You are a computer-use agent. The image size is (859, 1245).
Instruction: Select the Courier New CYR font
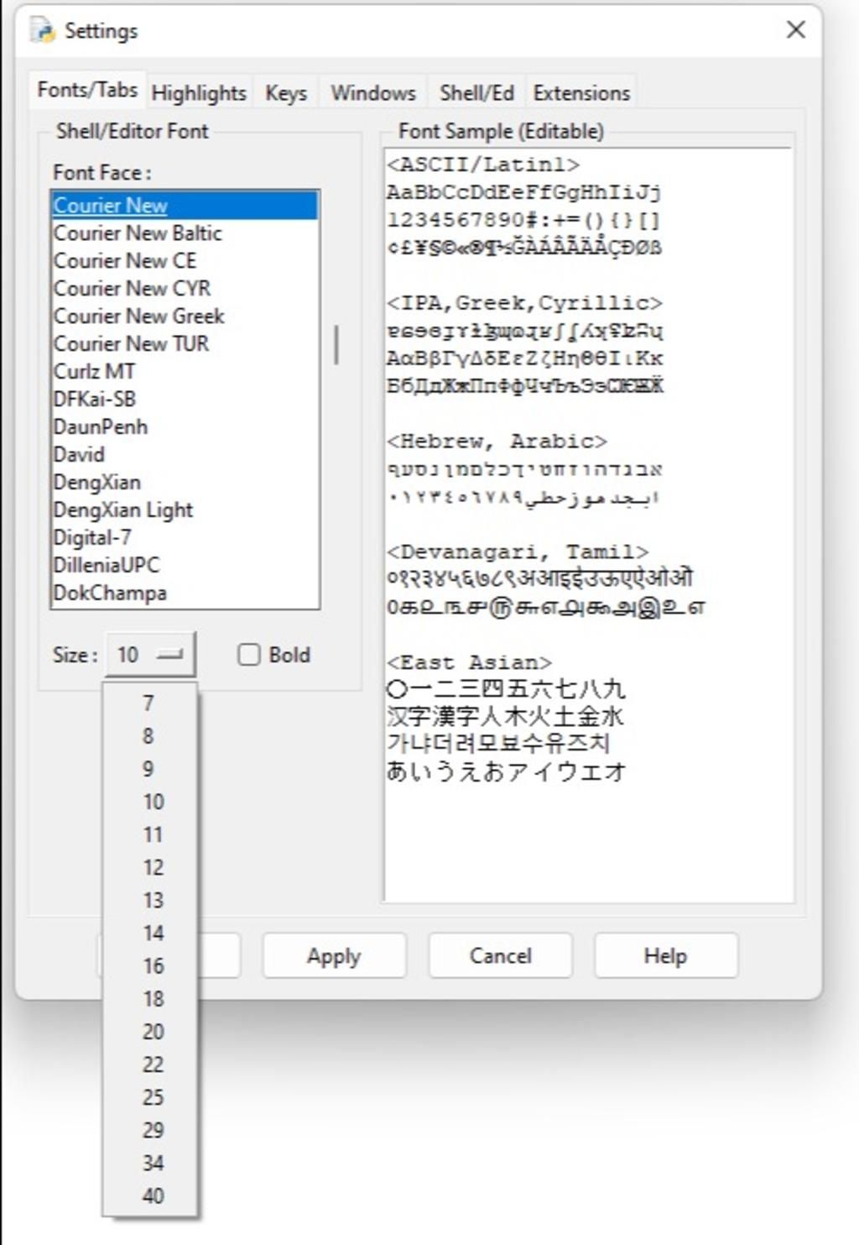(185, 289)
